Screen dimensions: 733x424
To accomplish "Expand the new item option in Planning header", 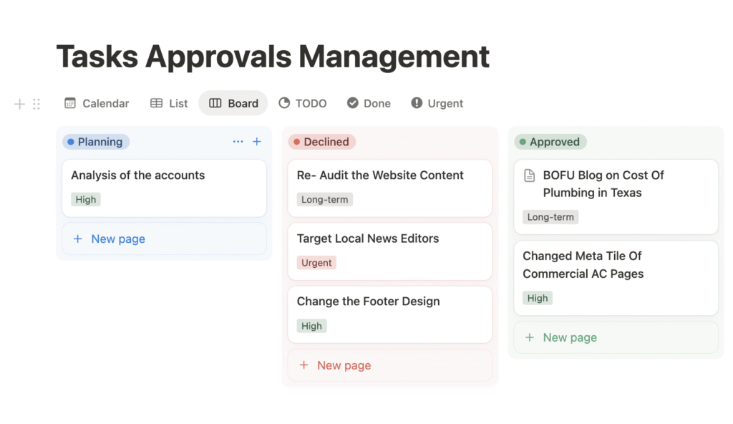I will 256,141.
